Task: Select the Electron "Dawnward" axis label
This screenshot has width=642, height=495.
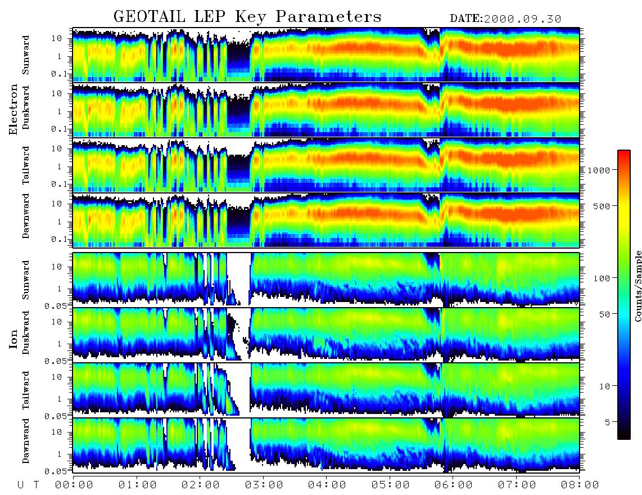Action: pyautogui.click(x=26, y=216)
